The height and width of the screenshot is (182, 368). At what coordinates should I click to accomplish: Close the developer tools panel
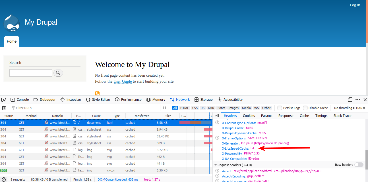coord(365,100)
